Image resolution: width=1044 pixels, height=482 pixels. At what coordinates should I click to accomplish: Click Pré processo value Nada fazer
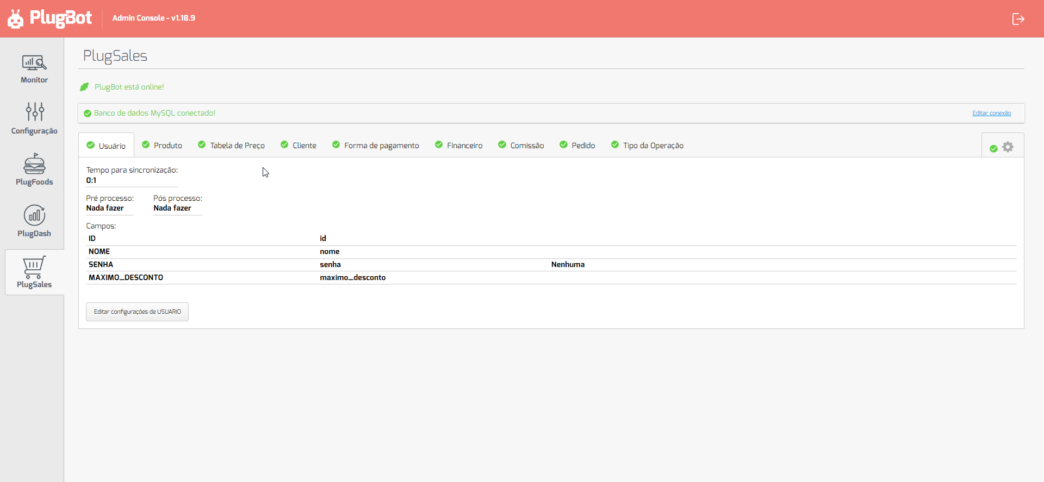pyautogui.click(x=105, y=208)
